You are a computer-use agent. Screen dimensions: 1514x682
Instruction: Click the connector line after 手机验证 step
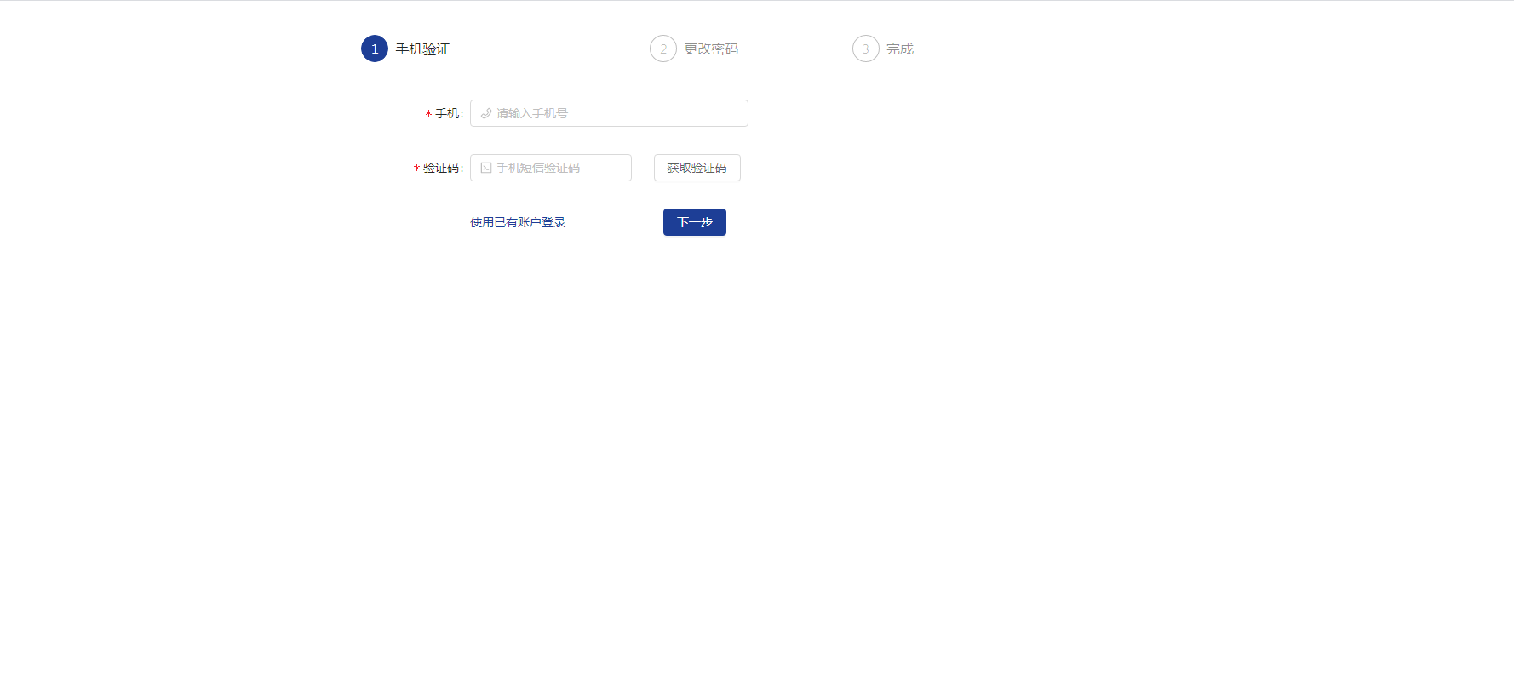pyautogui.click(x=507, y=49)
